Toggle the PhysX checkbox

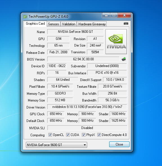pos(84,135)
